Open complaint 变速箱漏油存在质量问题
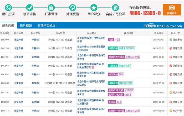Screen dimensions: 184x116 pyautogui.click(x=91, y=102)
